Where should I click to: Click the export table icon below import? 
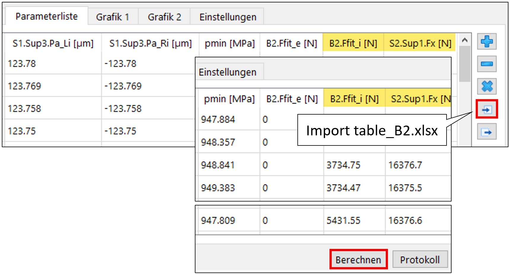(487, 132)
